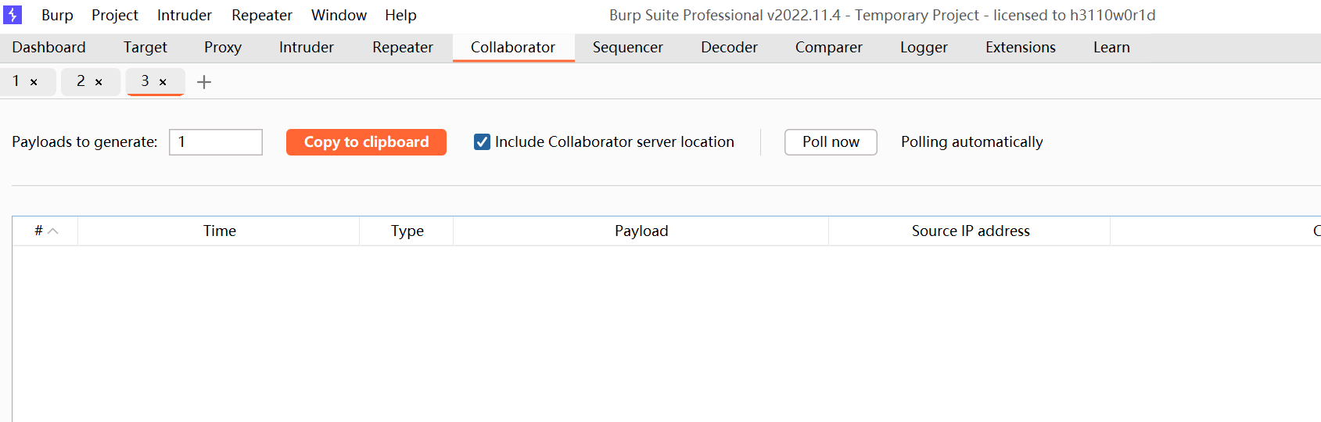Screen dimensions: 1321x422
Task: Add a new Collaborator tab with plus icon
Action: pyautogui.click(x=204, y=82)
